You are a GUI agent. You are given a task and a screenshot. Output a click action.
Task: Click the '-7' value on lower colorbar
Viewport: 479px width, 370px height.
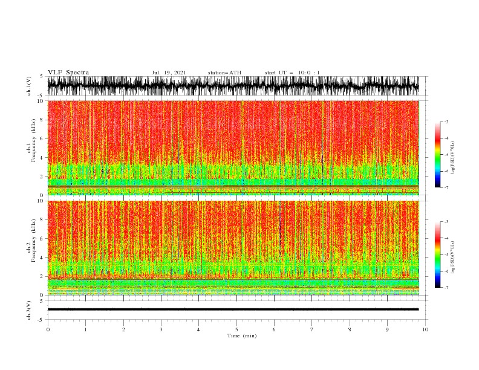click(x=446, y=288)
